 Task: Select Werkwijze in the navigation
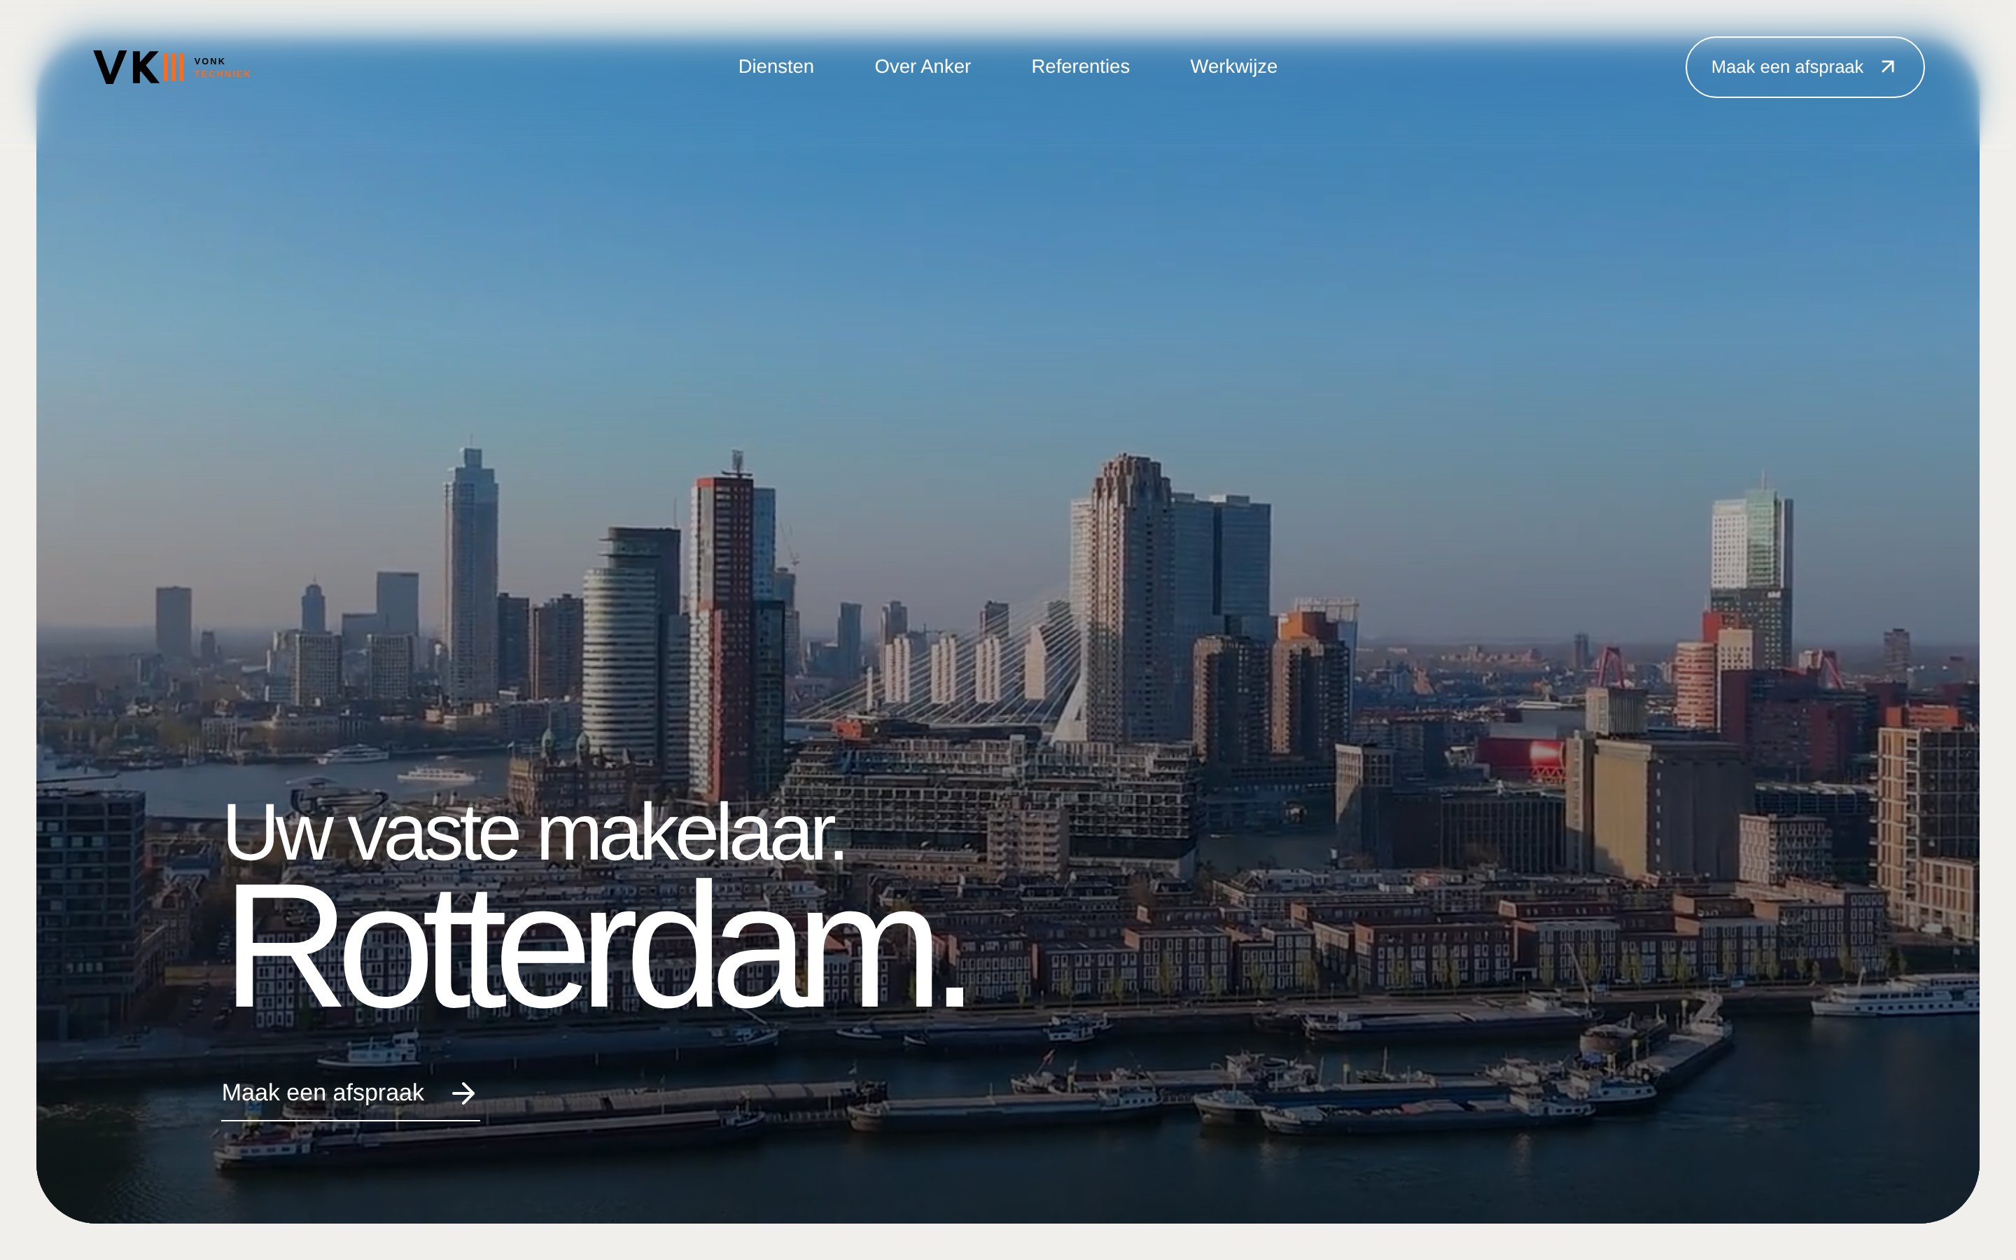pos(1233,66)
